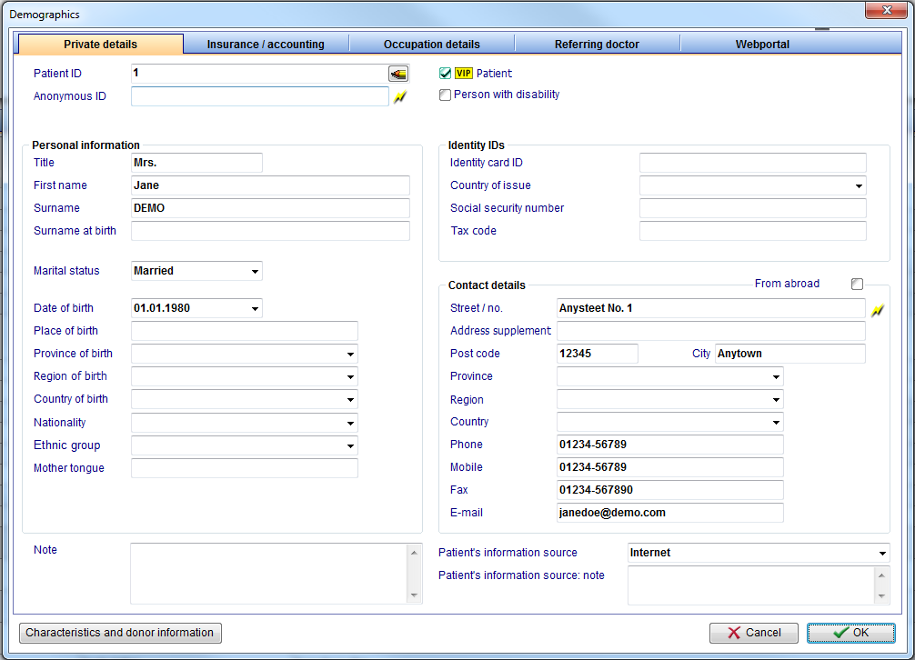
Task: Generate Anonymous ID with lightning icon
Action: point(399,96)
